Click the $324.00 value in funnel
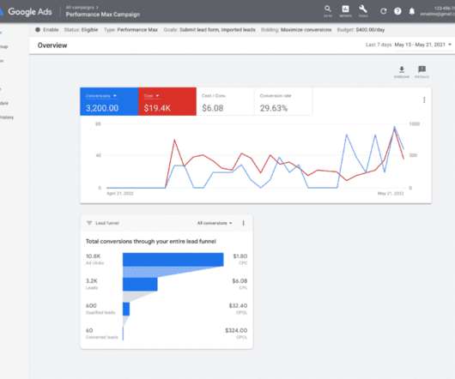This screenshot has width=455, height=379. coord(236,330)
